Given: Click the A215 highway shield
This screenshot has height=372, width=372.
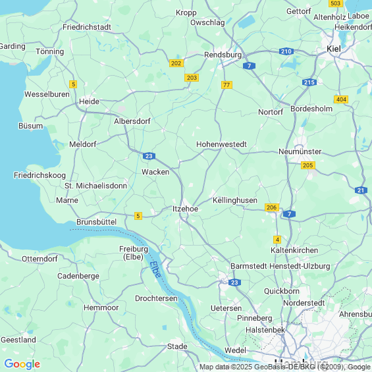Looking at the screenshot, I should (309, 82).
